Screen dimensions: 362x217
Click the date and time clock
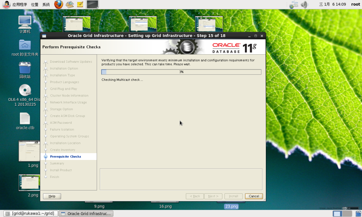332,4
